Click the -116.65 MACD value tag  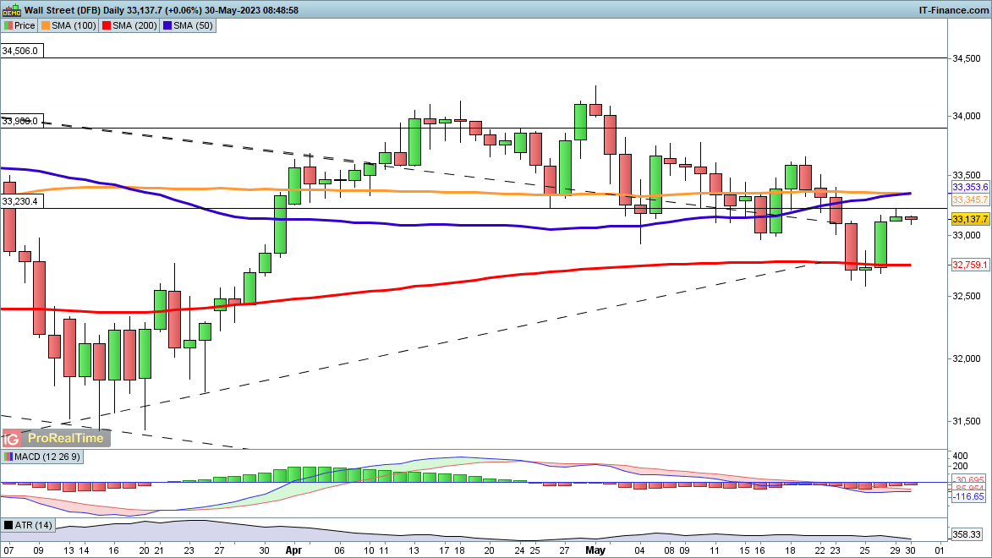[x=968, y=496]
